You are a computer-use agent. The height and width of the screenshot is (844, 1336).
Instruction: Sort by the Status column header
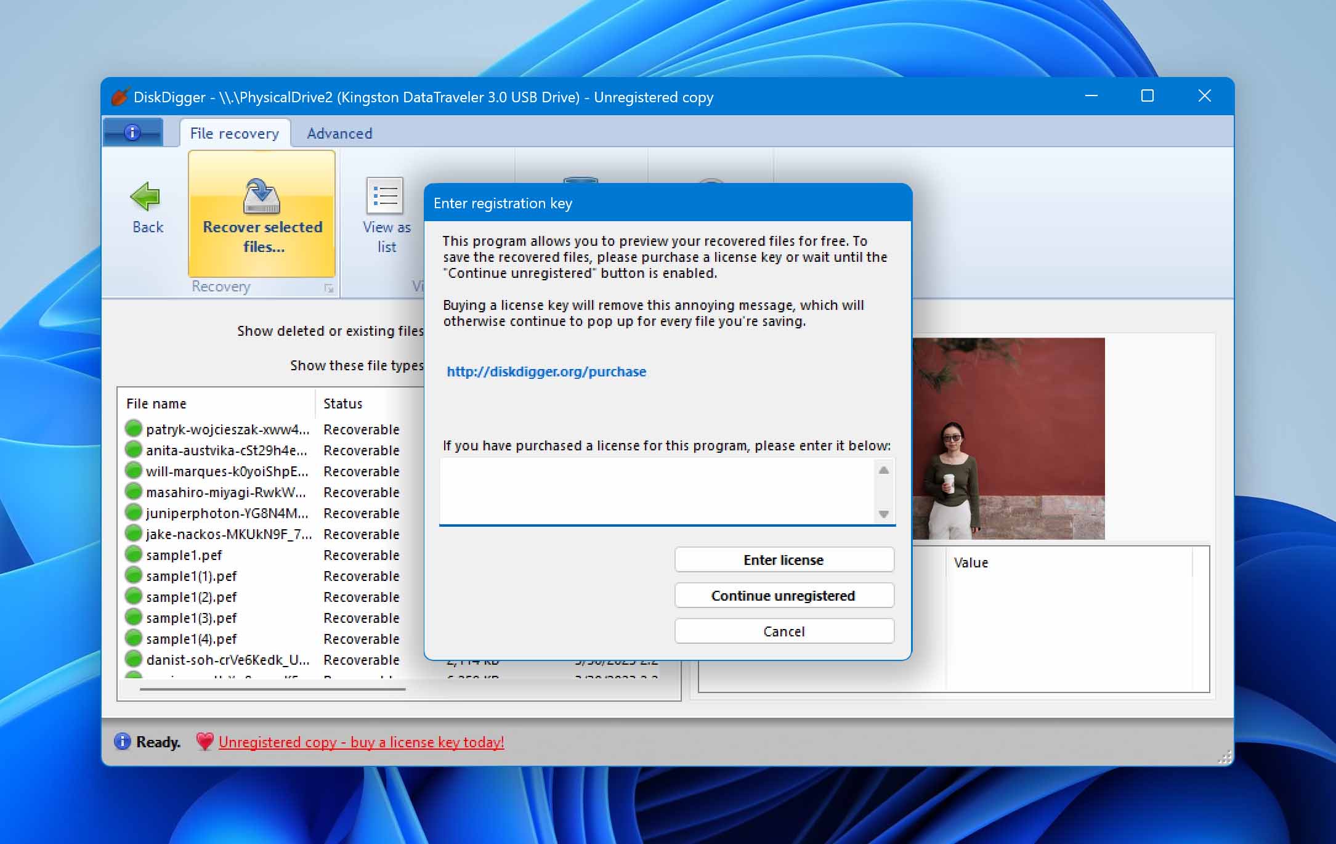coord(370,404)
